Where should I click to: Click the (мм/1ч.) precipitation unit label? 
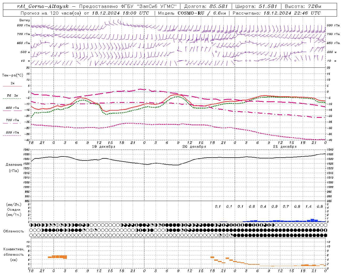[14, 215]
